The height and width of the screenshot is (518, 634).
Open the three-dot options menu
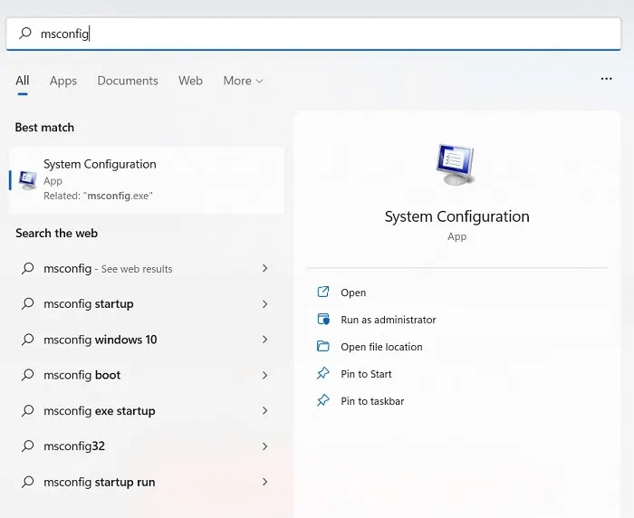pos(606,80)
